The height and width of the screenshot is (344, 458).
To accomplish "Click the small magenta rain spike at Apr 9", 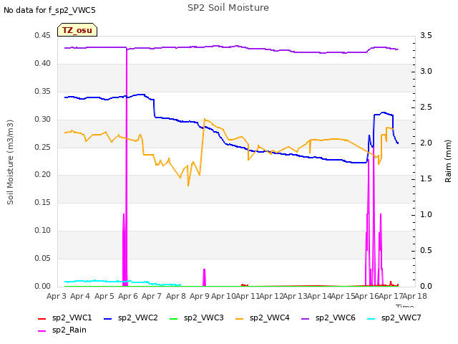I will tap(204, 277).
